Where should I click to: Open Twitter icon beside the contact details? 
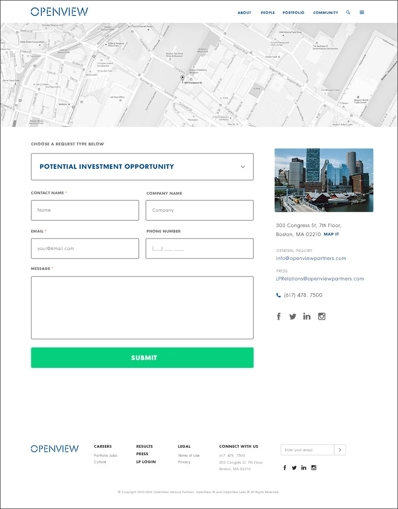click(x=293, y=316)
